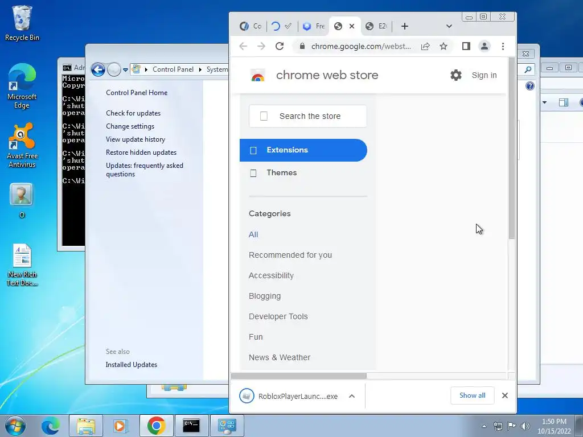Open File Explorer from the taskbar
Viewport: 583px width, 437px height.
pos(85,426)
